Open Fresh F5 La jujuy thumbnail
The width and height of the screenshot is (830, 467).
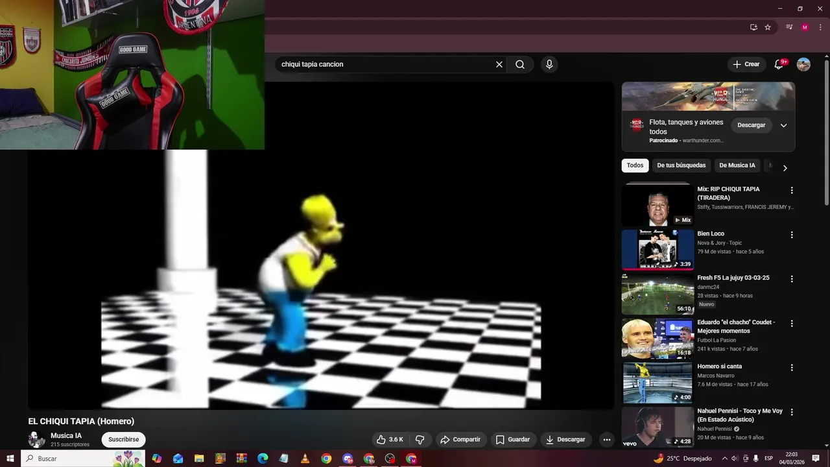(658, 294)
